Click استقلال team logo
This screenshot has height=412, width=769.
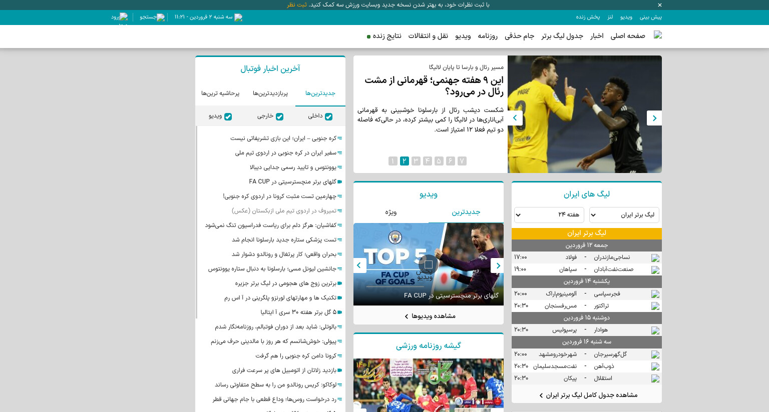click(655, 379)
